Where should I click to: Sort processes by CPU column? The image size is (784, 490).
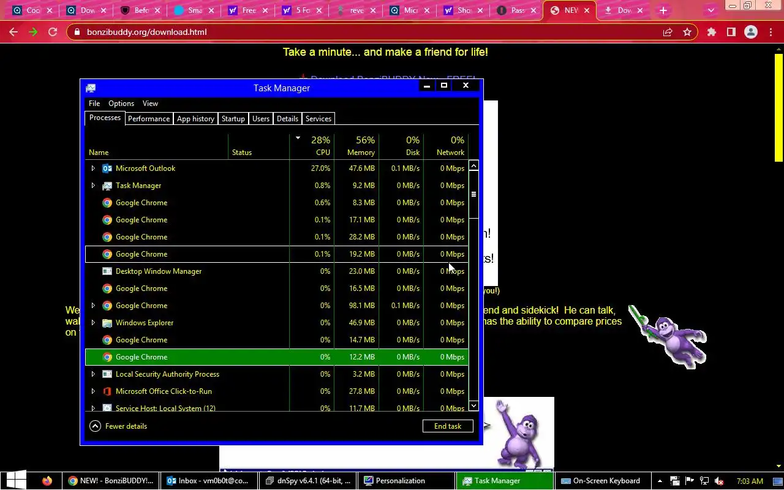(x=312, y=146)
